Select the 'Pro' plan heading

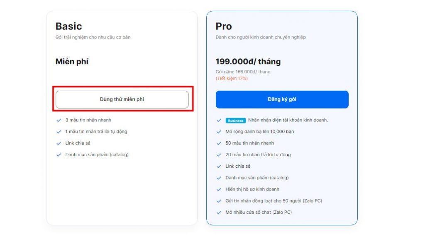(x=223, y=26)
